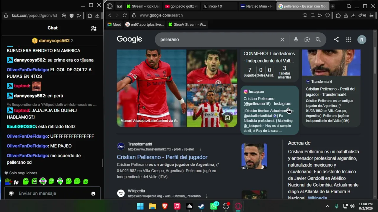
Task: Submit search with the magnifier icon
Action: pyautogui.click(x=318, y=39)
